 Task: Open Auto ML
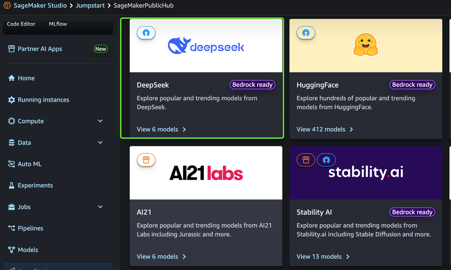30,164
